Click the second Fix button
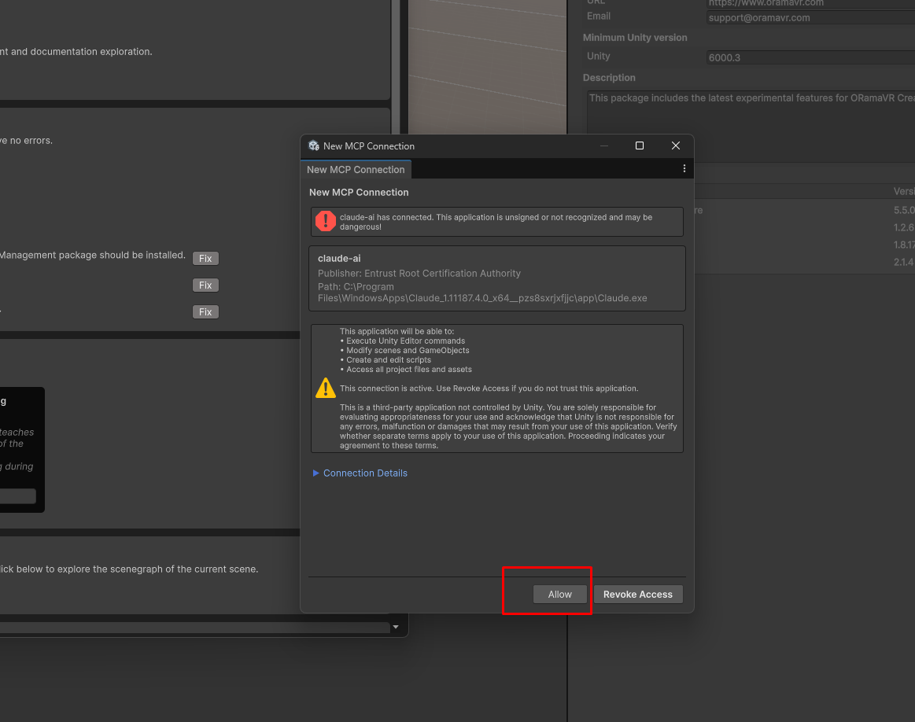915x722 pixels. pyautogui.click(x=205, y=285)
